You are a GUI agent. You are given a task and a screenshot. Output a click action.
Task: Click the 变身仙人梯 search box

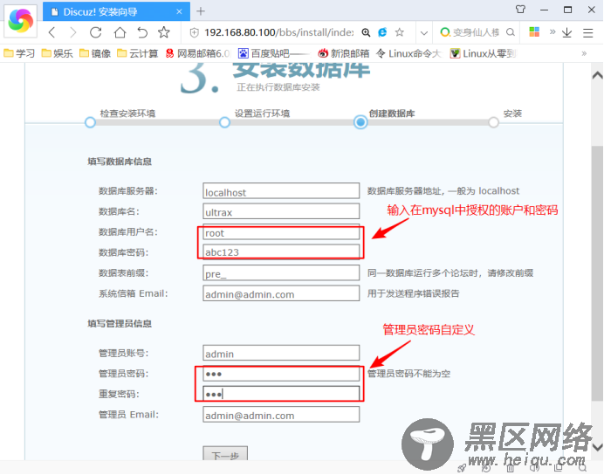[x=476, y=33]
